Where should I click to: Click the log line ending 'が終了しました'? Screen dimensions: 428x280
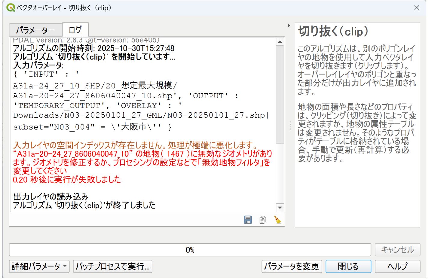84,205
